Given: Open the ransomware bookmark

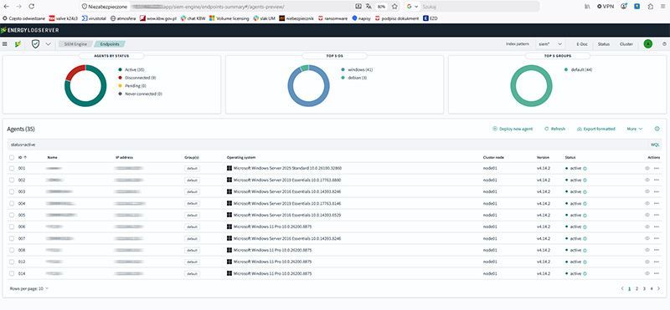Looking at the screenshot, I should click(332, 18).
